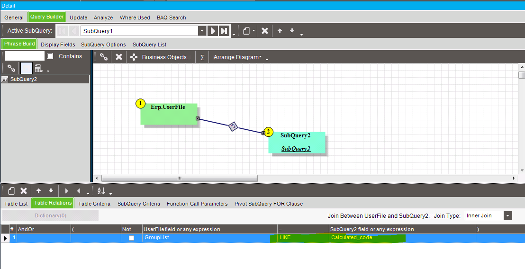Toggle the Contains checkbox
Image resolution: width=525 pixels, height=269 pixels.
point(50,56)
